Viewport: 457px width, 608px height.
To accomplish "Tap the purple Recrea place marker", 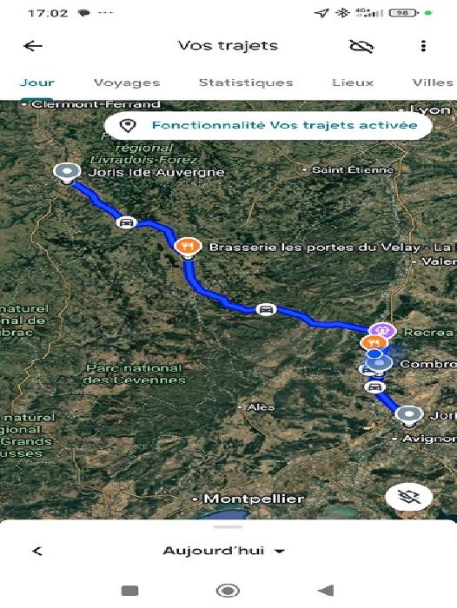I will click(382, 330).
